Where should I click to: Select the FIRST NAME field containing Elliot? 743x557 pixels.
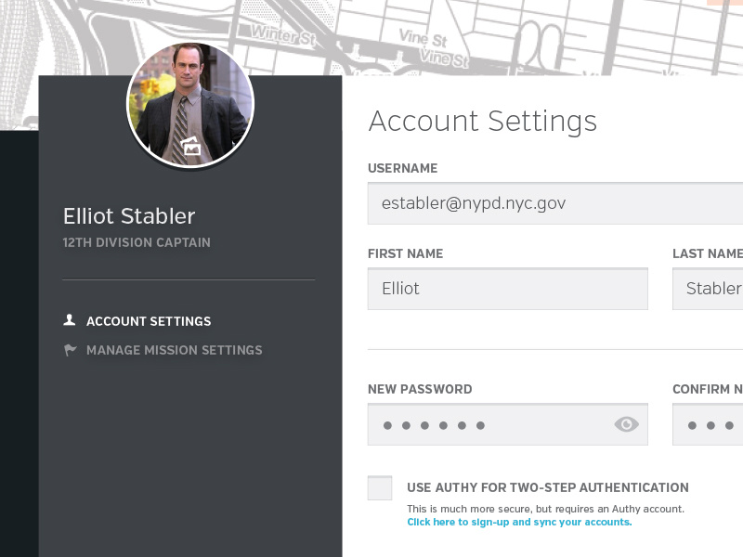coord(507,289)
